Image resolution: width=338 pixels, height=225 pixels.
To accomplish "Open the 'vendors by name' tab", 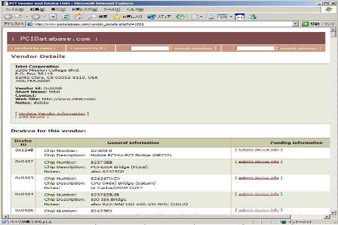I will pos(34,48).
